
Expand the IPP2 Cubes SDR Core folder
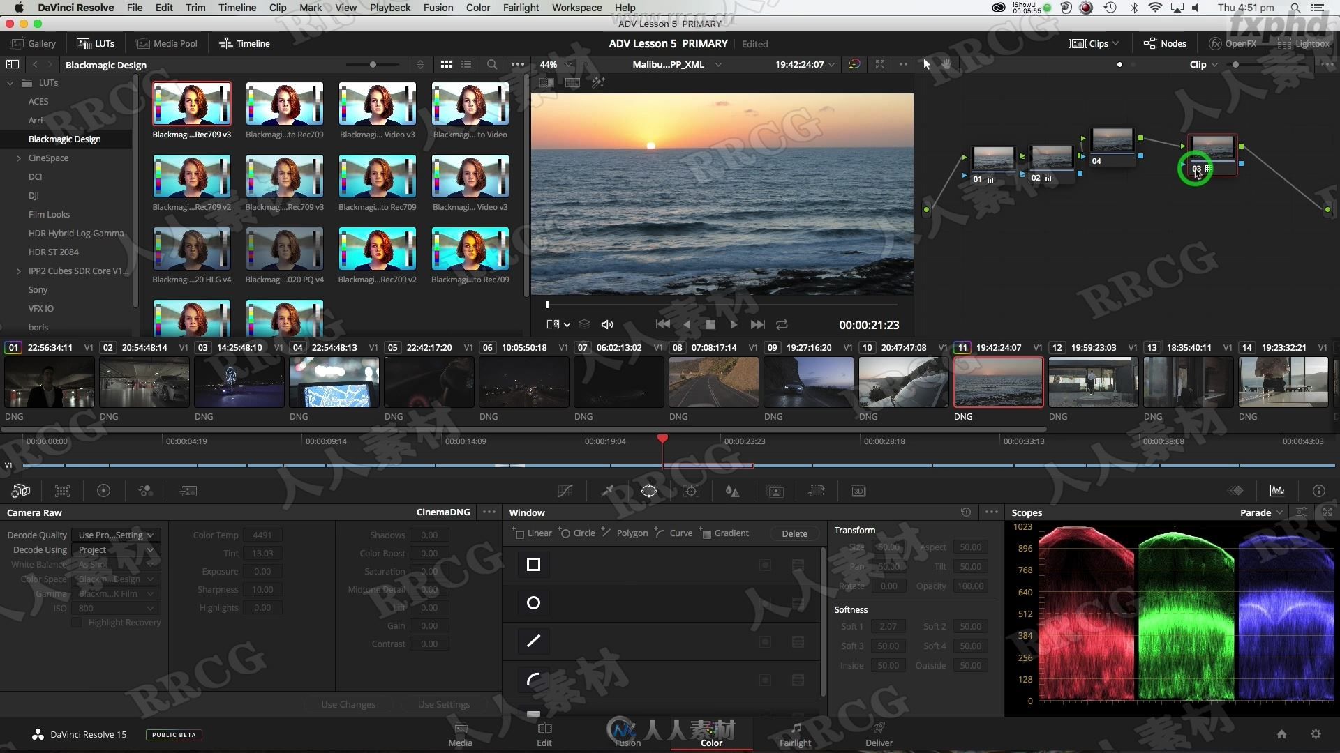[19, 271]
